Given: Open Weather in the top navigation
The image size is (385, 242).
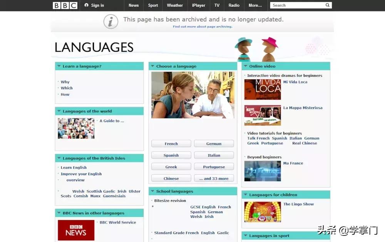Looking at the screenshot, I should click(175, 5).
